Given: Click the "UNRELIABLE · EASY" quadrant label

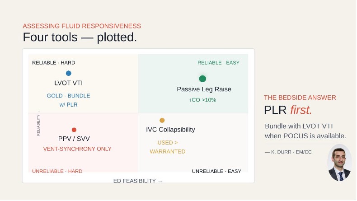Looking at the screenshot, I should [216, 171].
